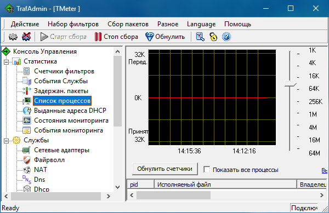Click tree horizontal scroll right arrow
The height and width of the screenshot is (213, 329).
[108, 196]
